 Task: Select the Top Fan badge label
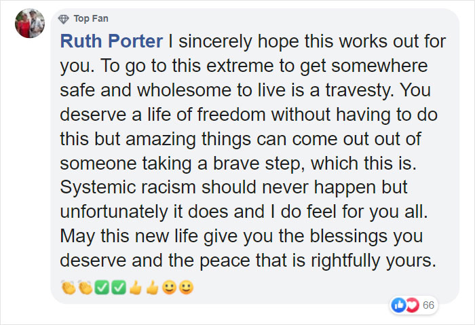pos(91,19)
